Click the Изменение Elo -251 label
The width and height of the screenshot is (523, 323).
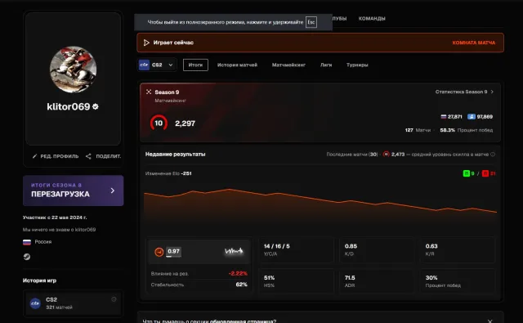pos(168,173)
